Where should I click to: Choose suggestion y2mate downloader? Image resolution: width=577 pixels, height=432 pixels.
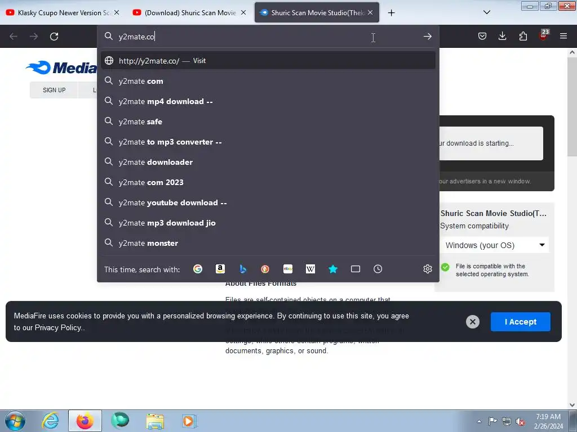tap(268, 162)
